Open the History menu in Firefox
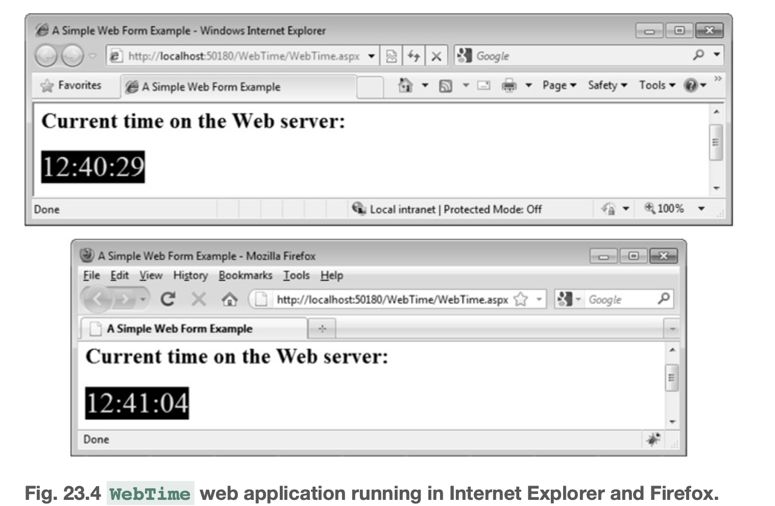This screenshot has height=506, width=775. pyautogui.click(x=190, y=275)
